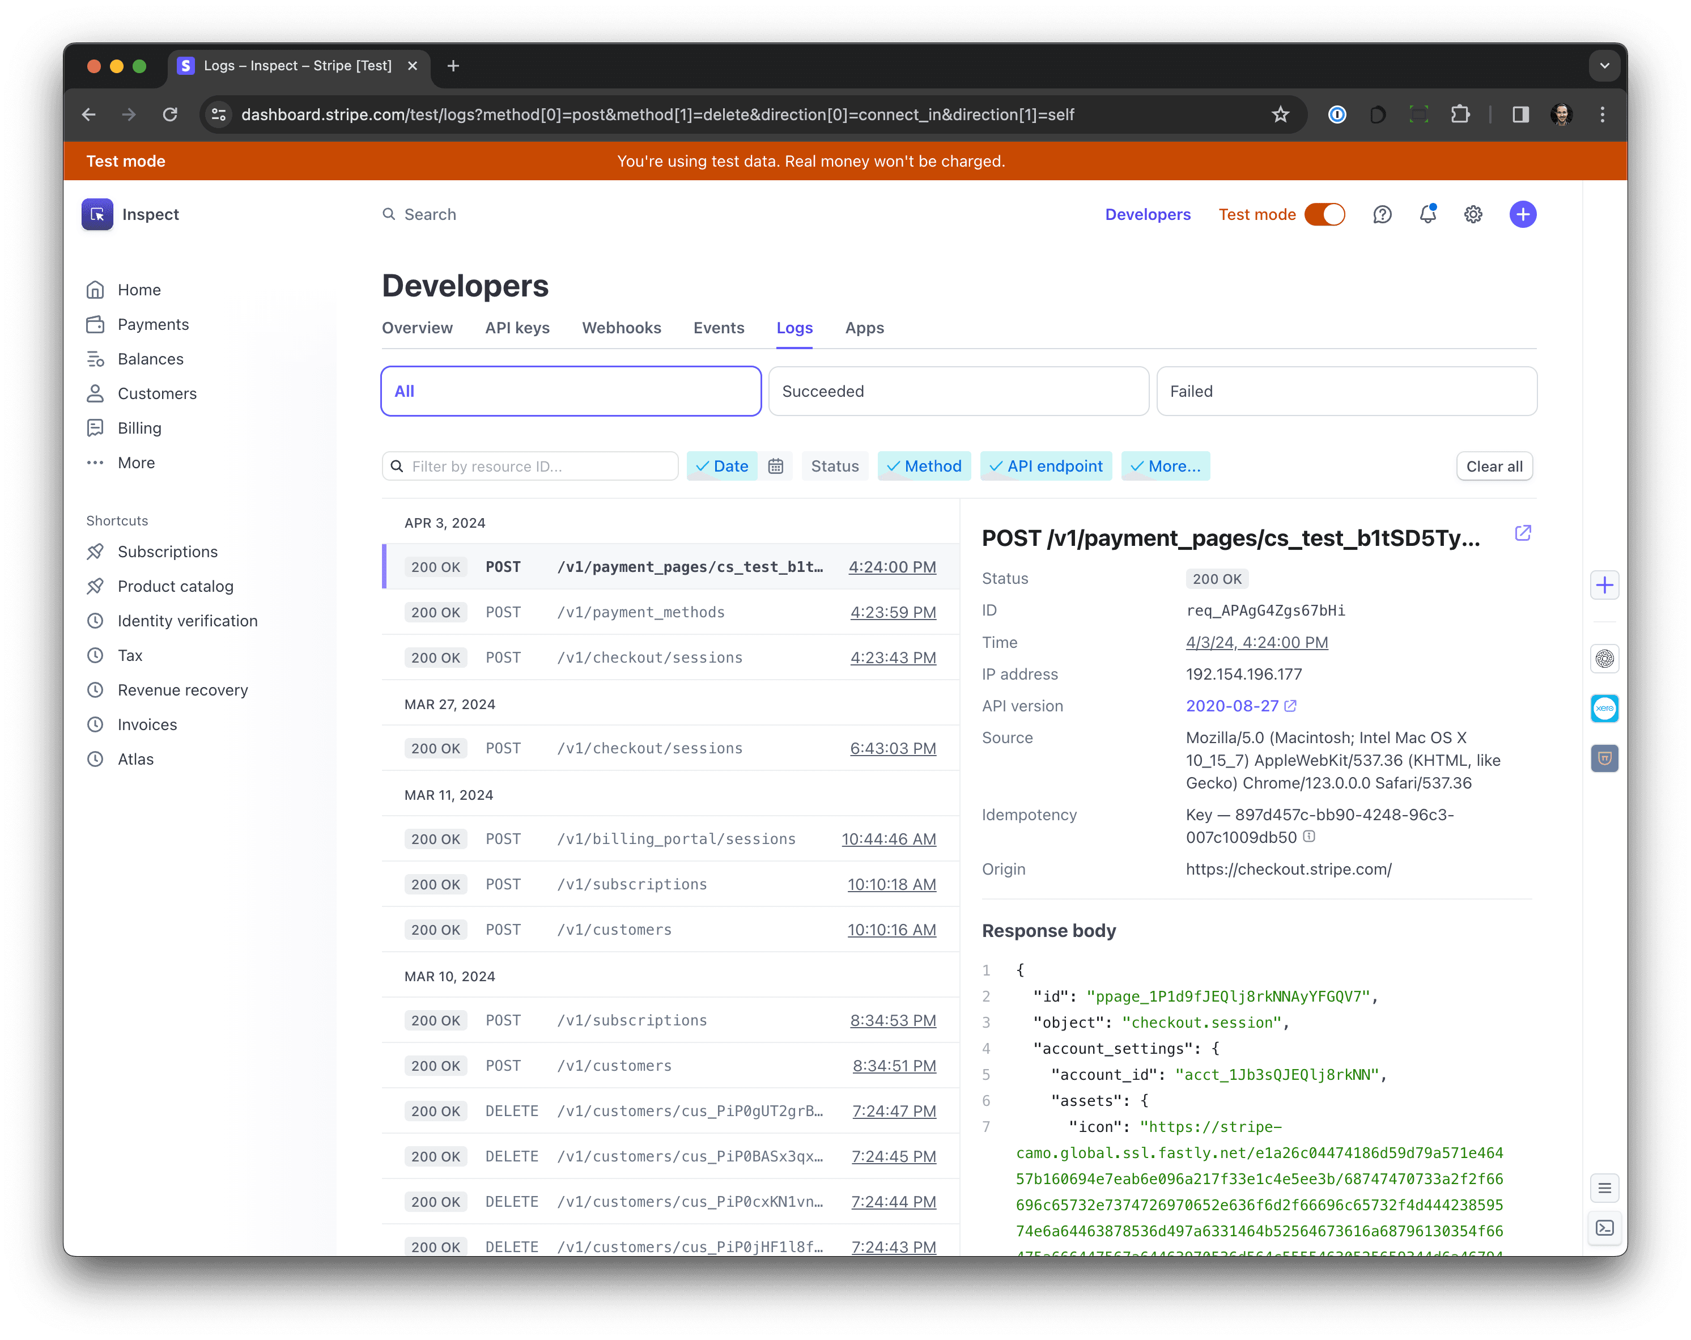The height and width of the screenshot is (1340, 1691).
Task: Open the API endpoint filter
Action: [x=1046, y=466]
